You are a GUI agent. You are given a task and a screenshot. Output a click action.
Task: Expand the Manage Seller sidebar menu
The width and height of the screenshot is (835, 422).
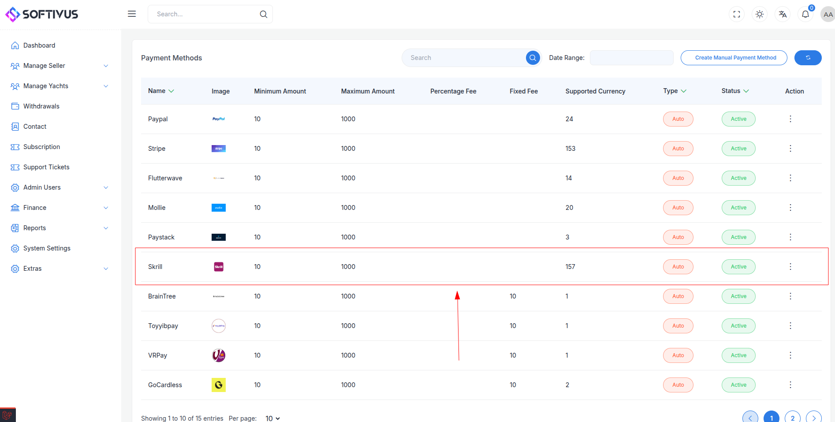pyautogui.click(x=60, y=66)
